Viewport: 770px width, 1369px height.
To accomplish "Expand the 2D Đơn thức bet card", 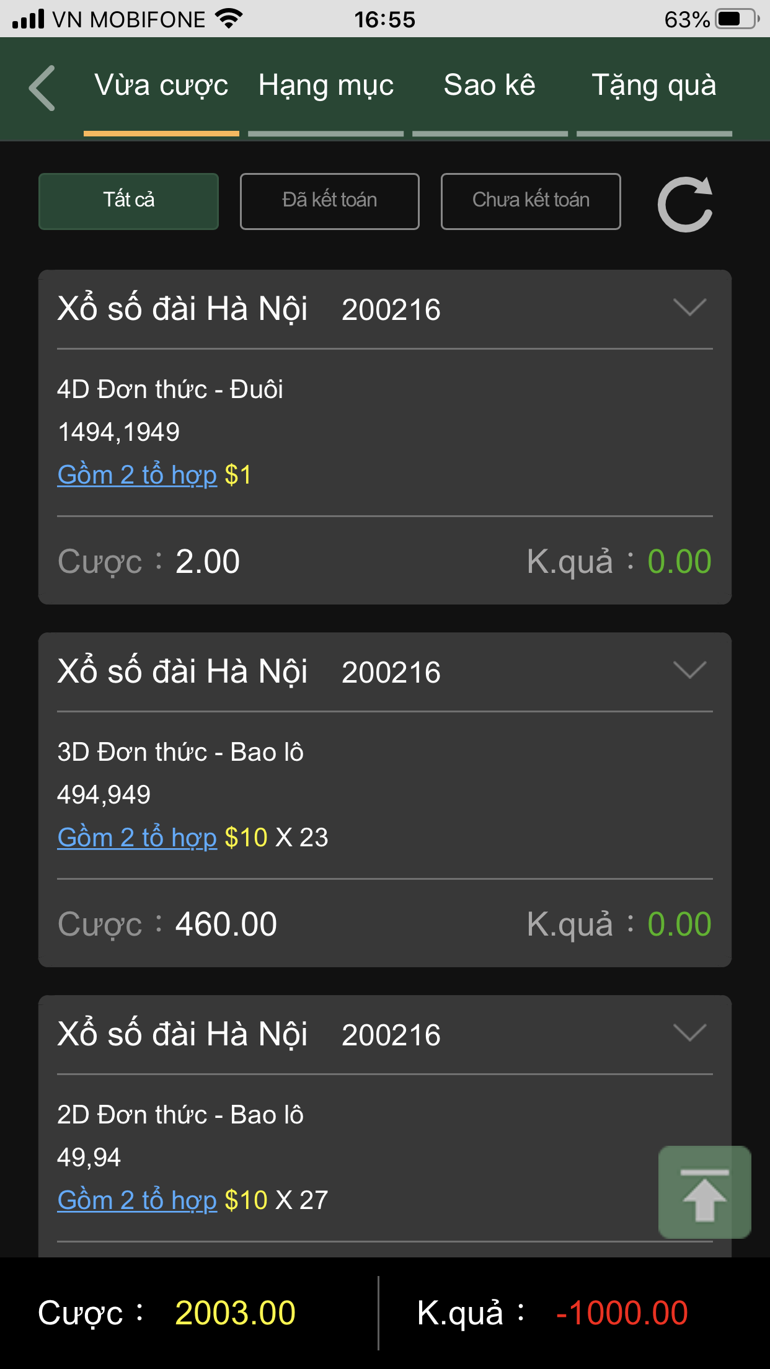I will tap(689, 1033).
